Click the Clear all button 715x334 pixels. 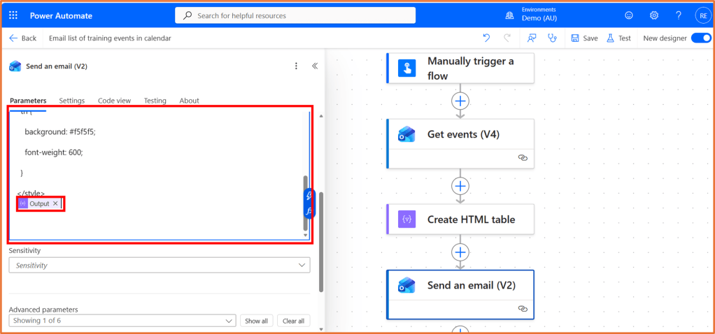tap(293, 321)
